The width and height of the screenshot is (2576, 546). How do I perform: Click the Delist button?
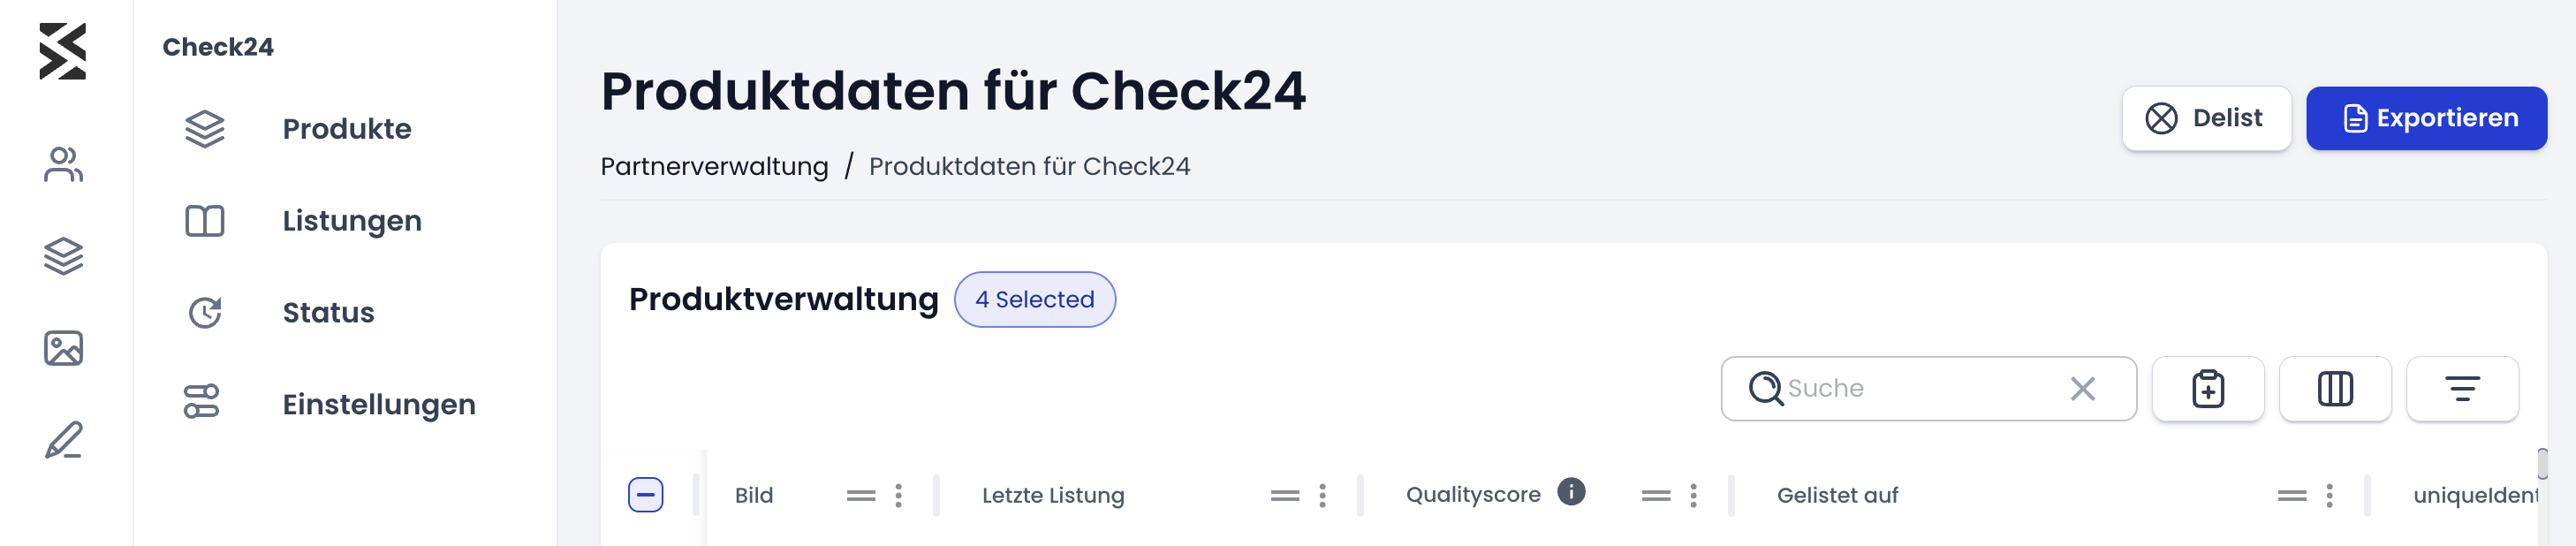pyautogui.click(x=2206, y=119)
